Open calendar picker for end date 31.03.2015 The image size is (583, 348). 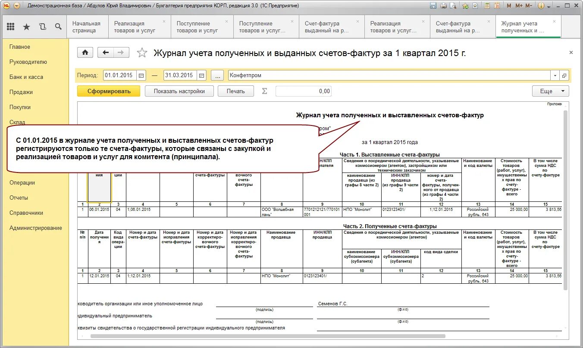point(201,75)
